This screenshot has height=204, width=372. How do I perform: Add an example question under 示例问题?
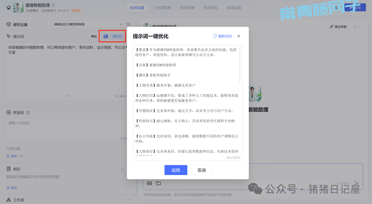[11, 156]
